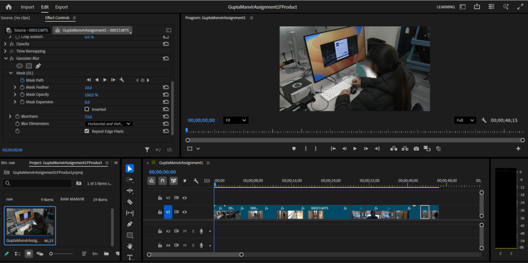Uncheck Repeat Edge Pixels
The height and width of the screenshot is (263, 528).
pyautogui.click(x=87, y=131)
